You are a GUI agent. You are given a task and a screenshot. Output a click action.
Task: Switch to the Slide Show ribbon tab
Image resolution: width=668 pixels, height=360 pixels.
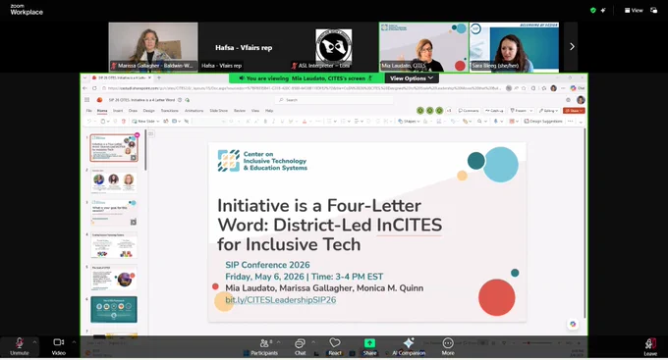tap(218, 111)
